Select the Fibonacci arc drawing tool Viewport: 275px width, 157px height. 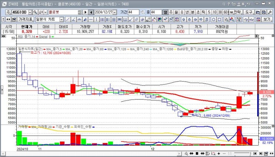(79, 20)
